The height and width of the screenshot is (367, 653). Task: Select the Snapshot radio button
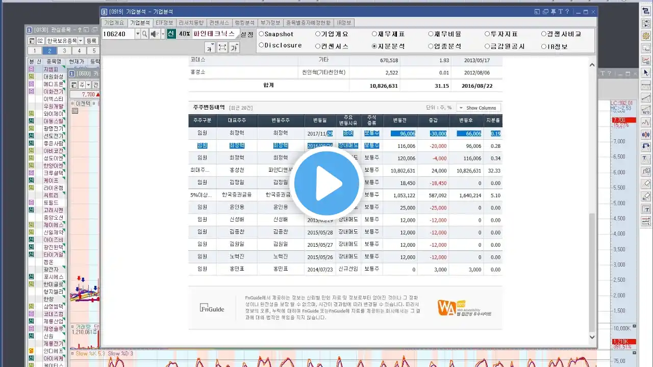click(261, 34)
